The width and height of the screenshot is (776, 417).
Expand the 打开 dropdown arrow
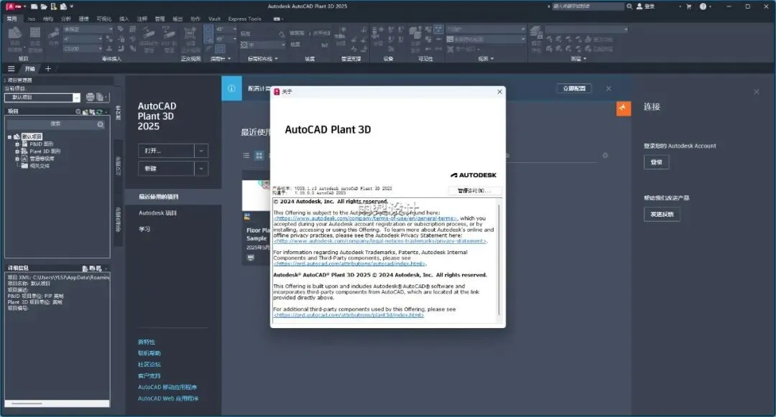point(201,151)
